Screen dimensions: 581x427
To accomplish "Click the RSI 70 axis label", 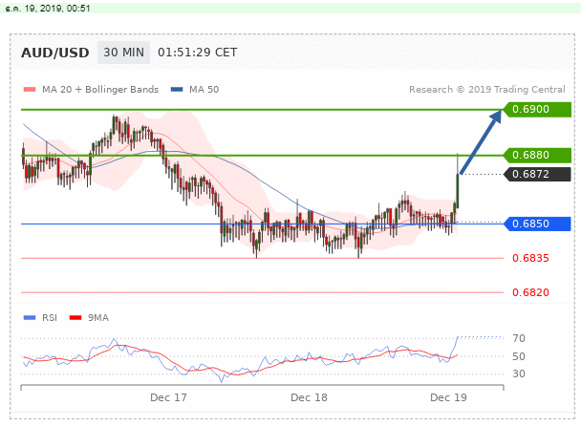I will pos(519,338).
